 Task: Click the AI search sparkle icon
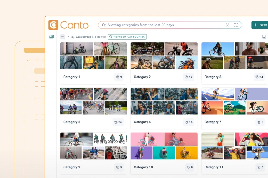point(104,25)
